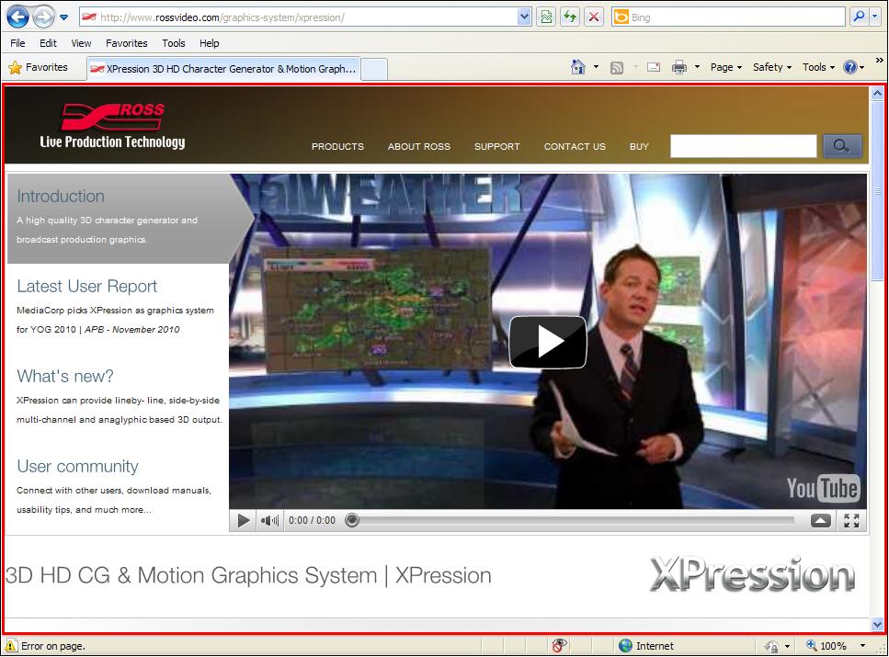
Task: Toggle the Compatibility View icon
Action: point(546,17)
